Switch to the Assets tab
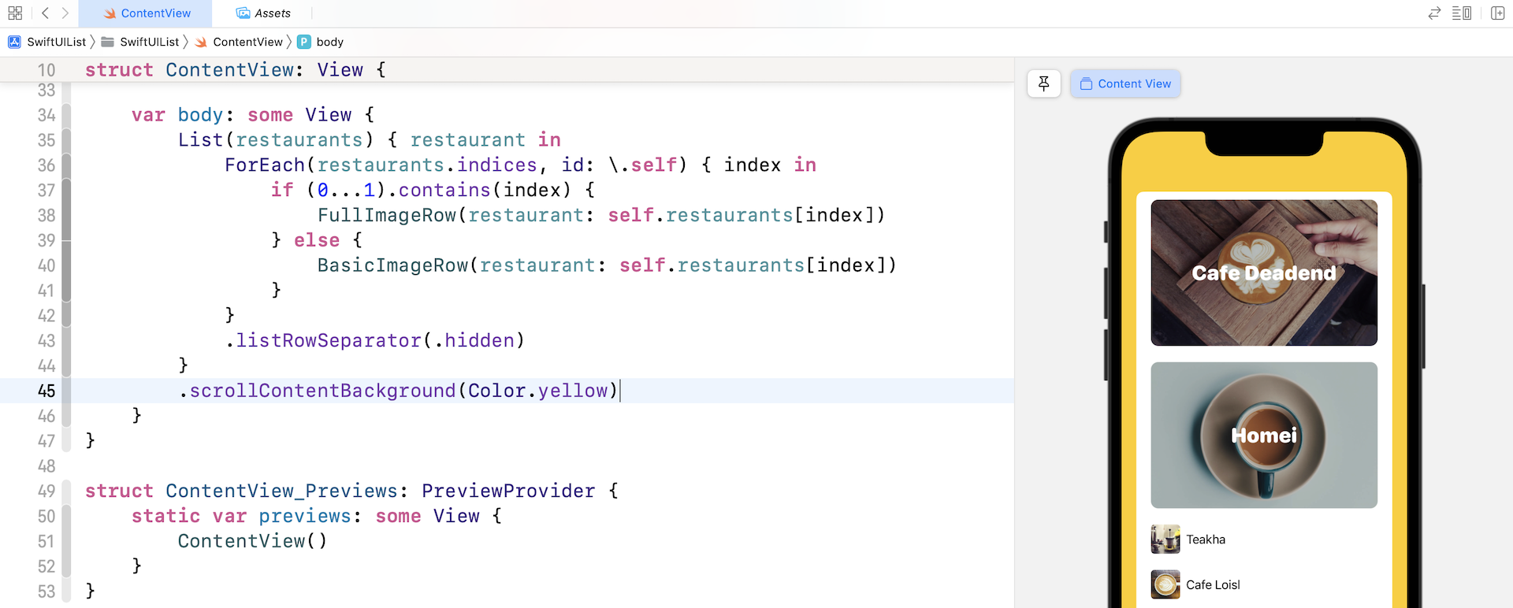 click(x=263, y=13)
